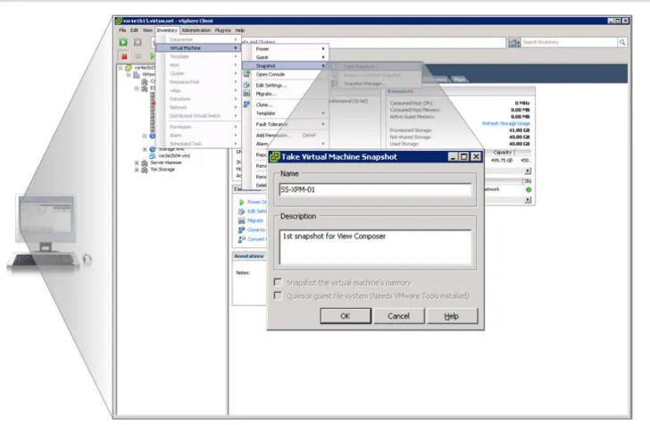Click the Open Console menu icon
The height and width of the screenshot is (425, 650).
[246, 74]
